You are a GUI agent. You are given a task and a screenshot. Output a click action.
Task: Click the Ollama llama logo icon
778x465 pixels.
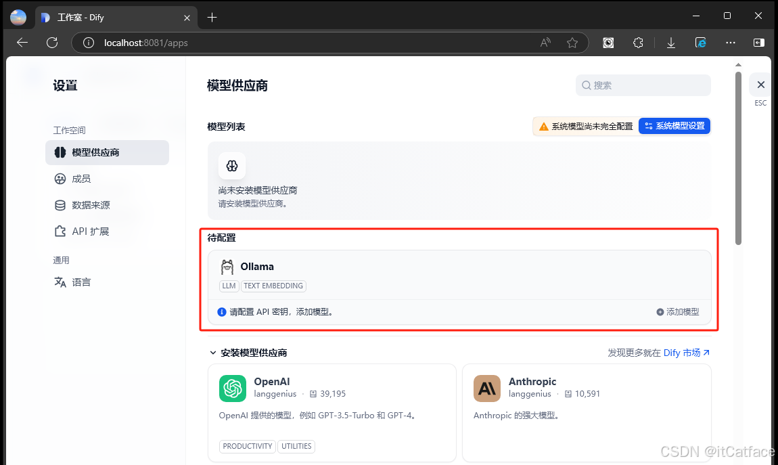pyautogui.click(x=227, y=267)
